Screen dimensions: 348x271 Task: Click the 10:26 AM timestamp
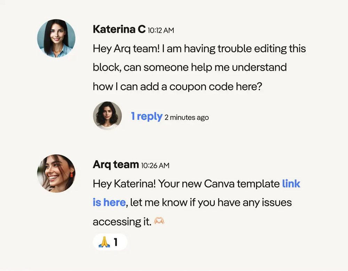point(155,165)
